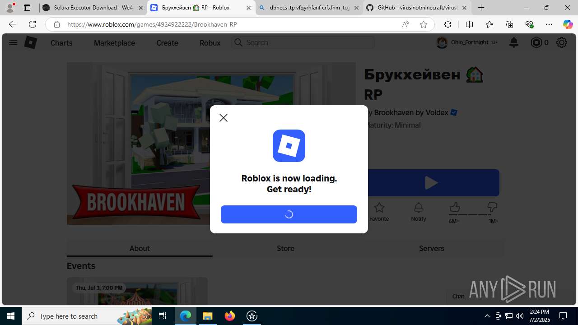
Task: Open Roblox notifications bell
Action: tap(514, 42)
